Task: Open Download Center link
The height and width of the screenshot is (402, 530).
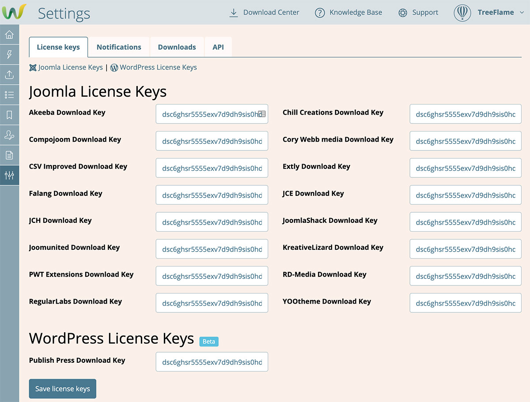Action: click(x=264, y=12)
